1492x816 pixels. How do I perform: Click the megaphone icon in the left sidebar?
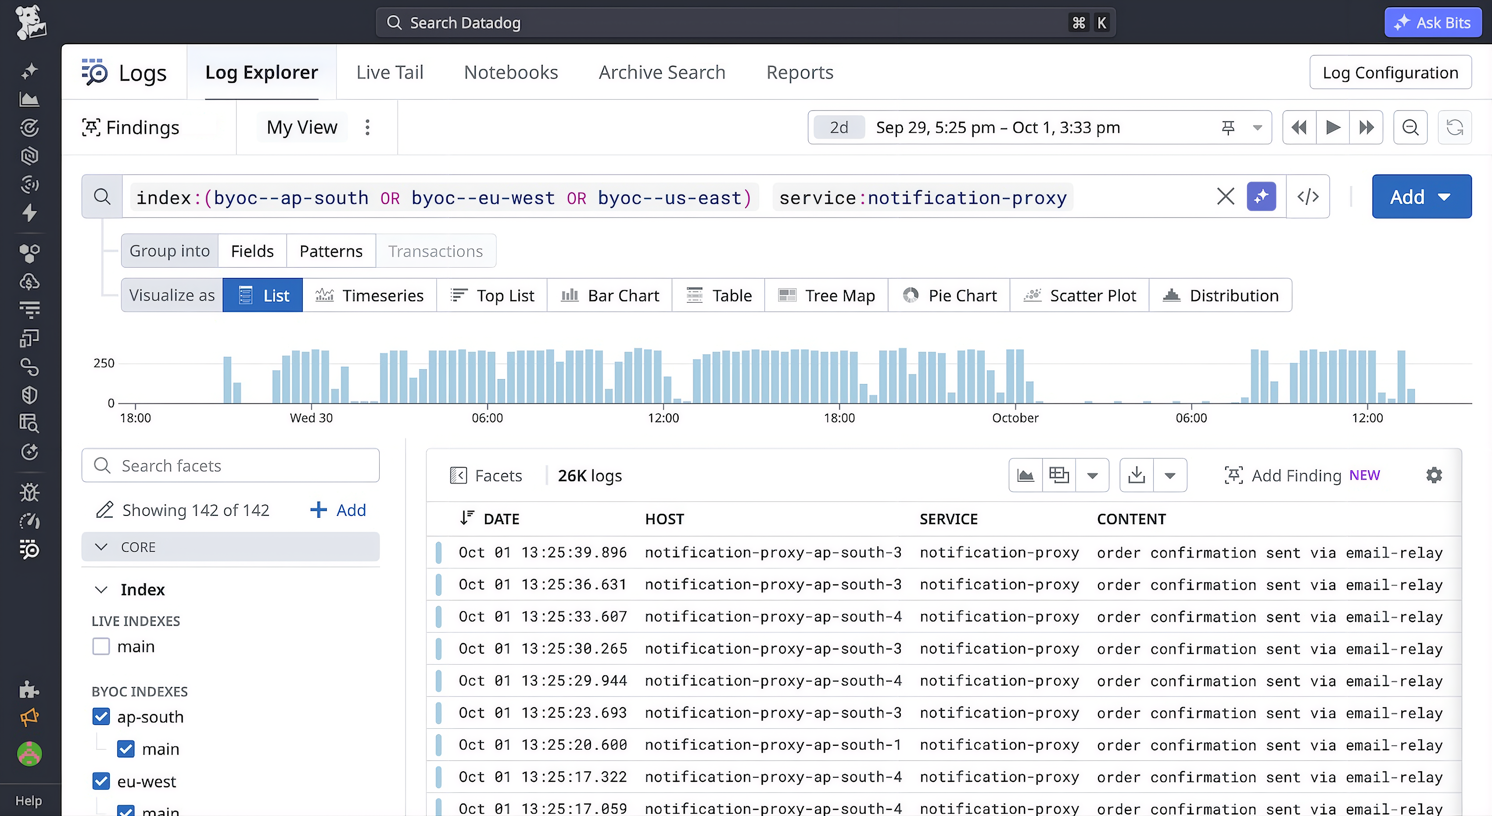pyautogui.click(x=29, y=718)
